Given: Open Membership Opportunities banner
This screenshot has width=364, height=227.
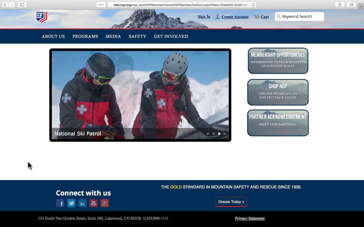Looking at the screenshot, I should point(278,61).
